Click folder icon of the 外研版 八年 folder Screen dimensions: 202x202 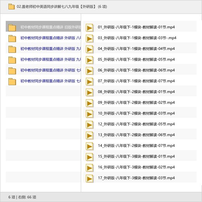(x=12, y=38)
